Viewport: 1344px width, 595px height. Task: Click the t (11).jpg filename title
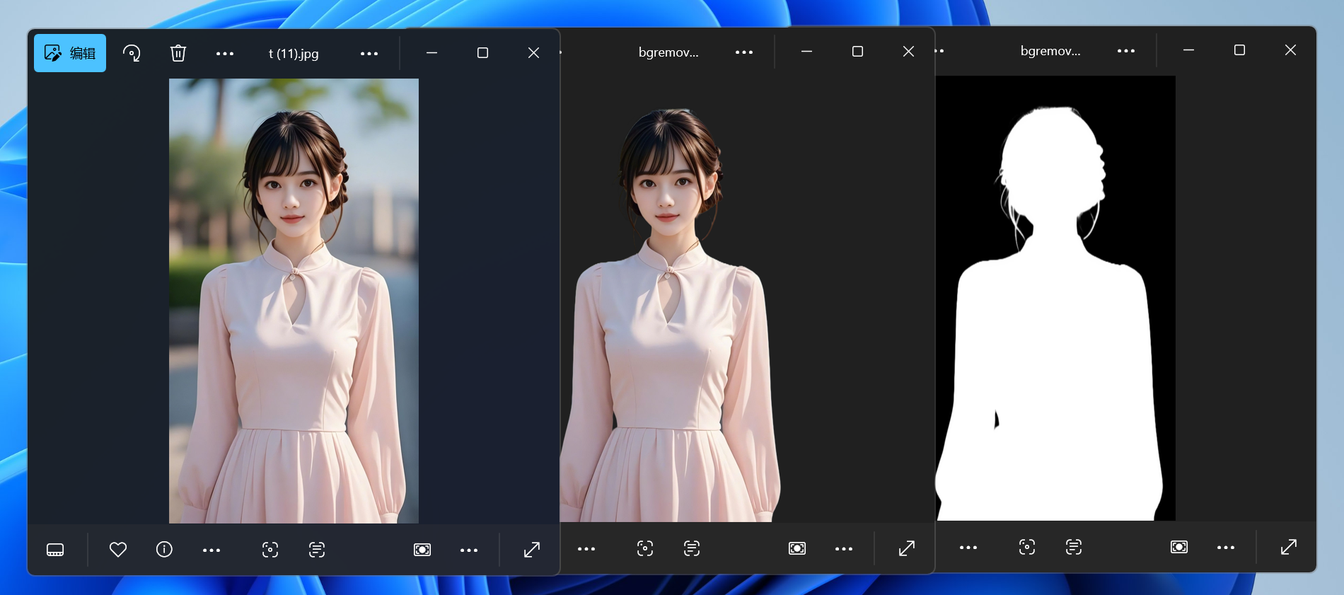click(294, 54)
